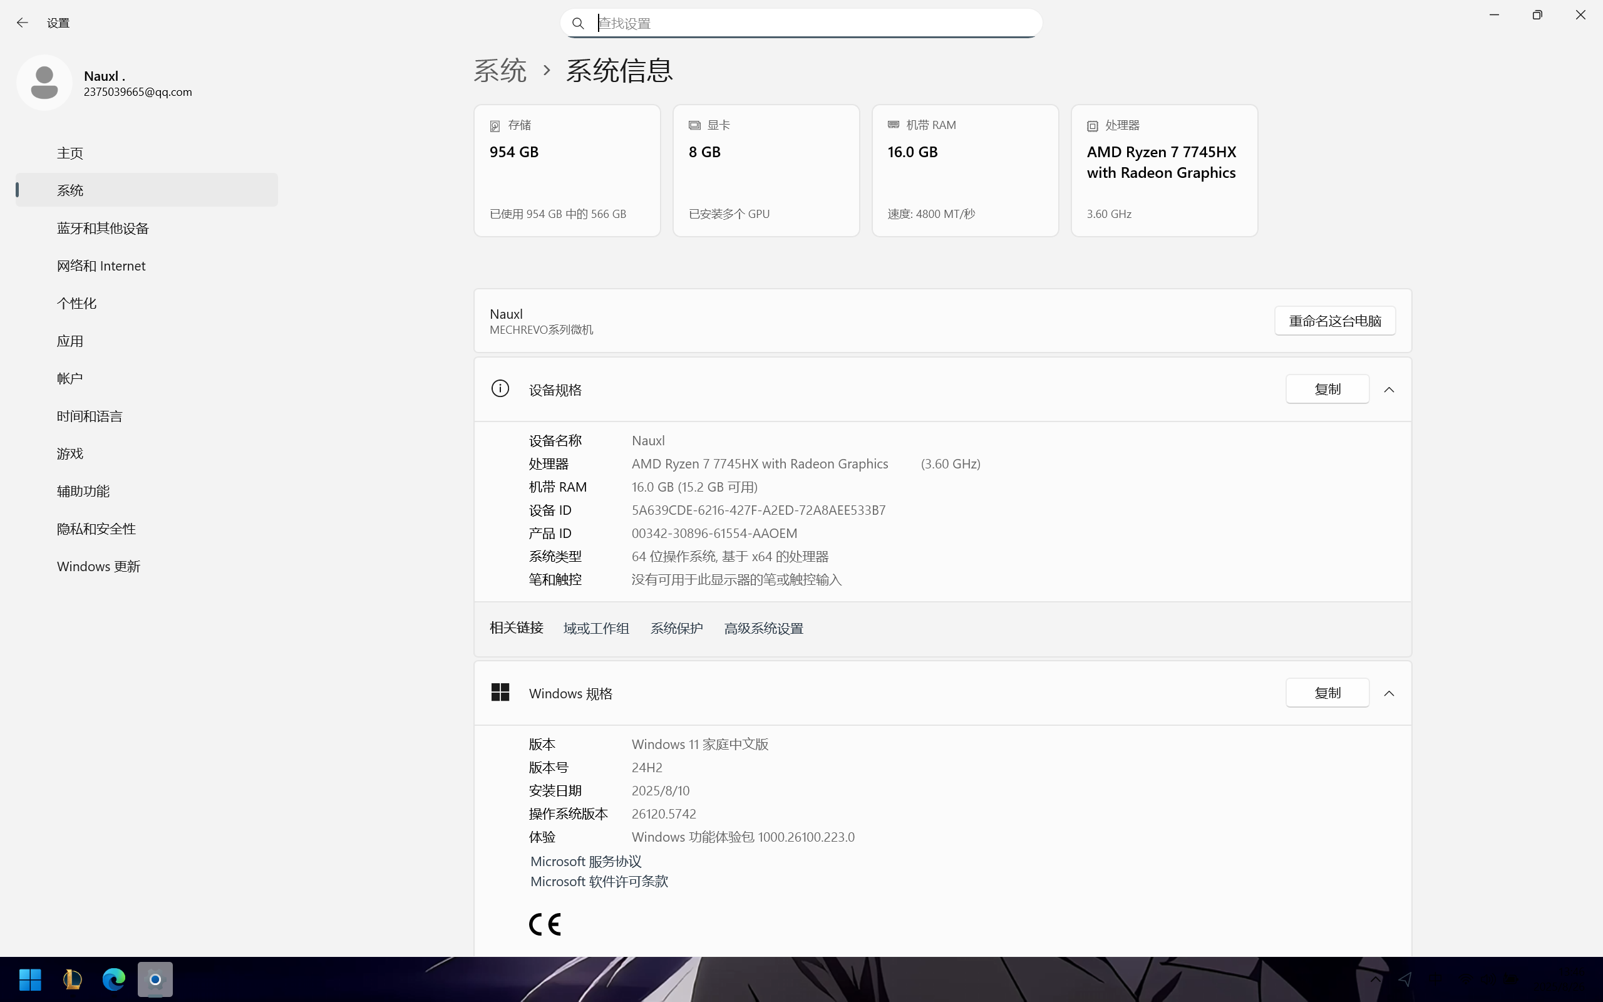
Task: Open the 机带 RAM 16.0 GB card
Action: point(965,170)
